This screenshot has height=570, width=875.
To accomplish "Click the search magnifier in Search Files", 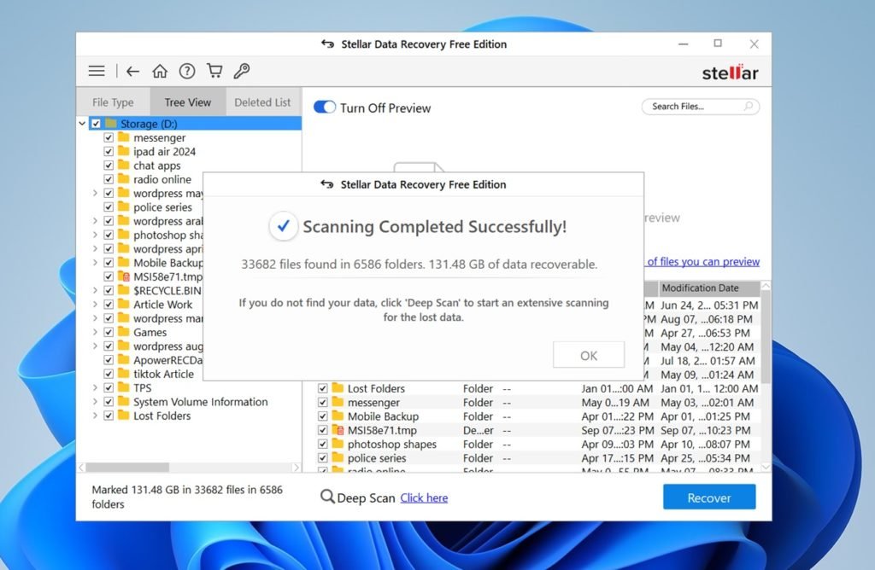I will pyautogui.click(x=749, y=106).
